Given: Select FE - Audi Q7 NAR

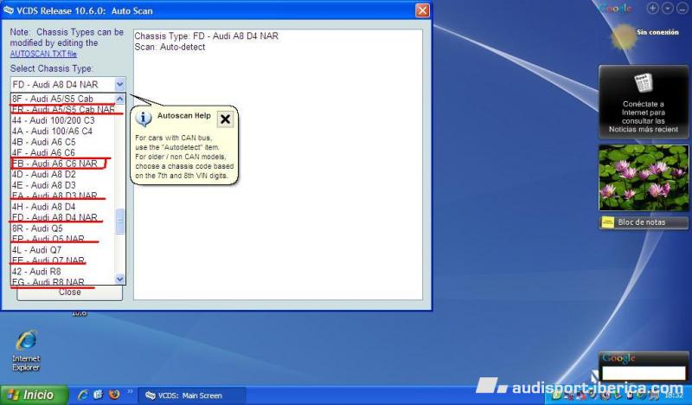Looking at the screenshot, I should [x=62, y=260].
